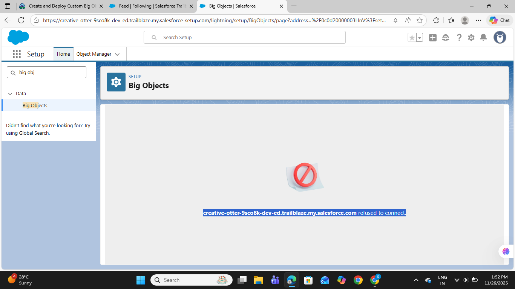This screenshot has width=515, height=289.
Task: Open Outlook from the taskbar
Action: [x=325, y=280]
